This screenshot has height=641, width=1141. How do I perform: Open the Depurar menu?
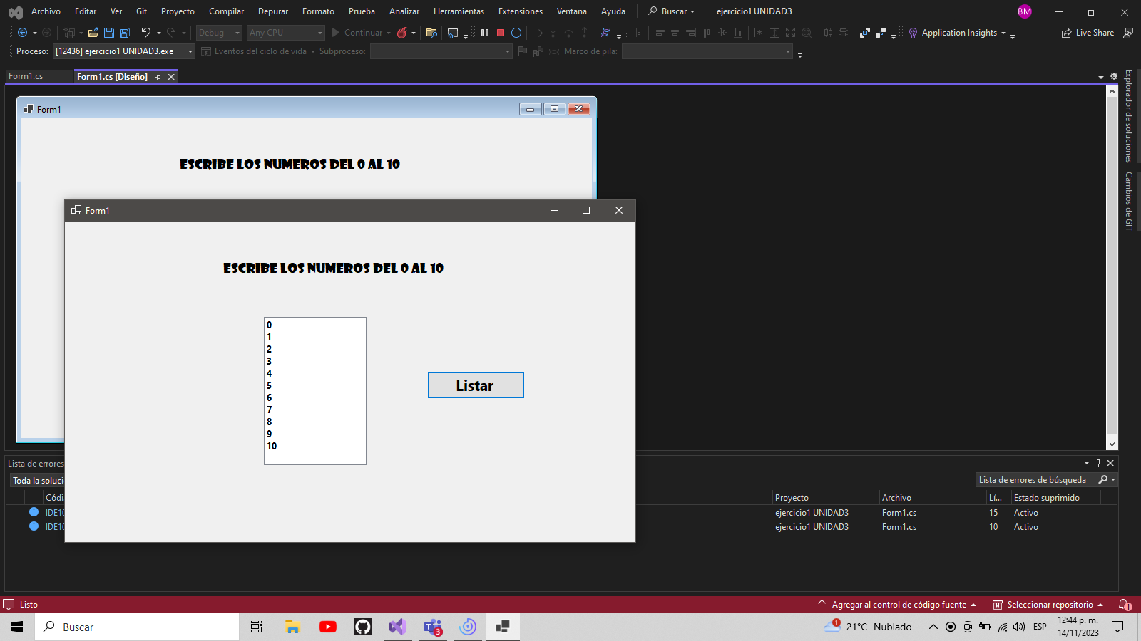click(273, 11)
